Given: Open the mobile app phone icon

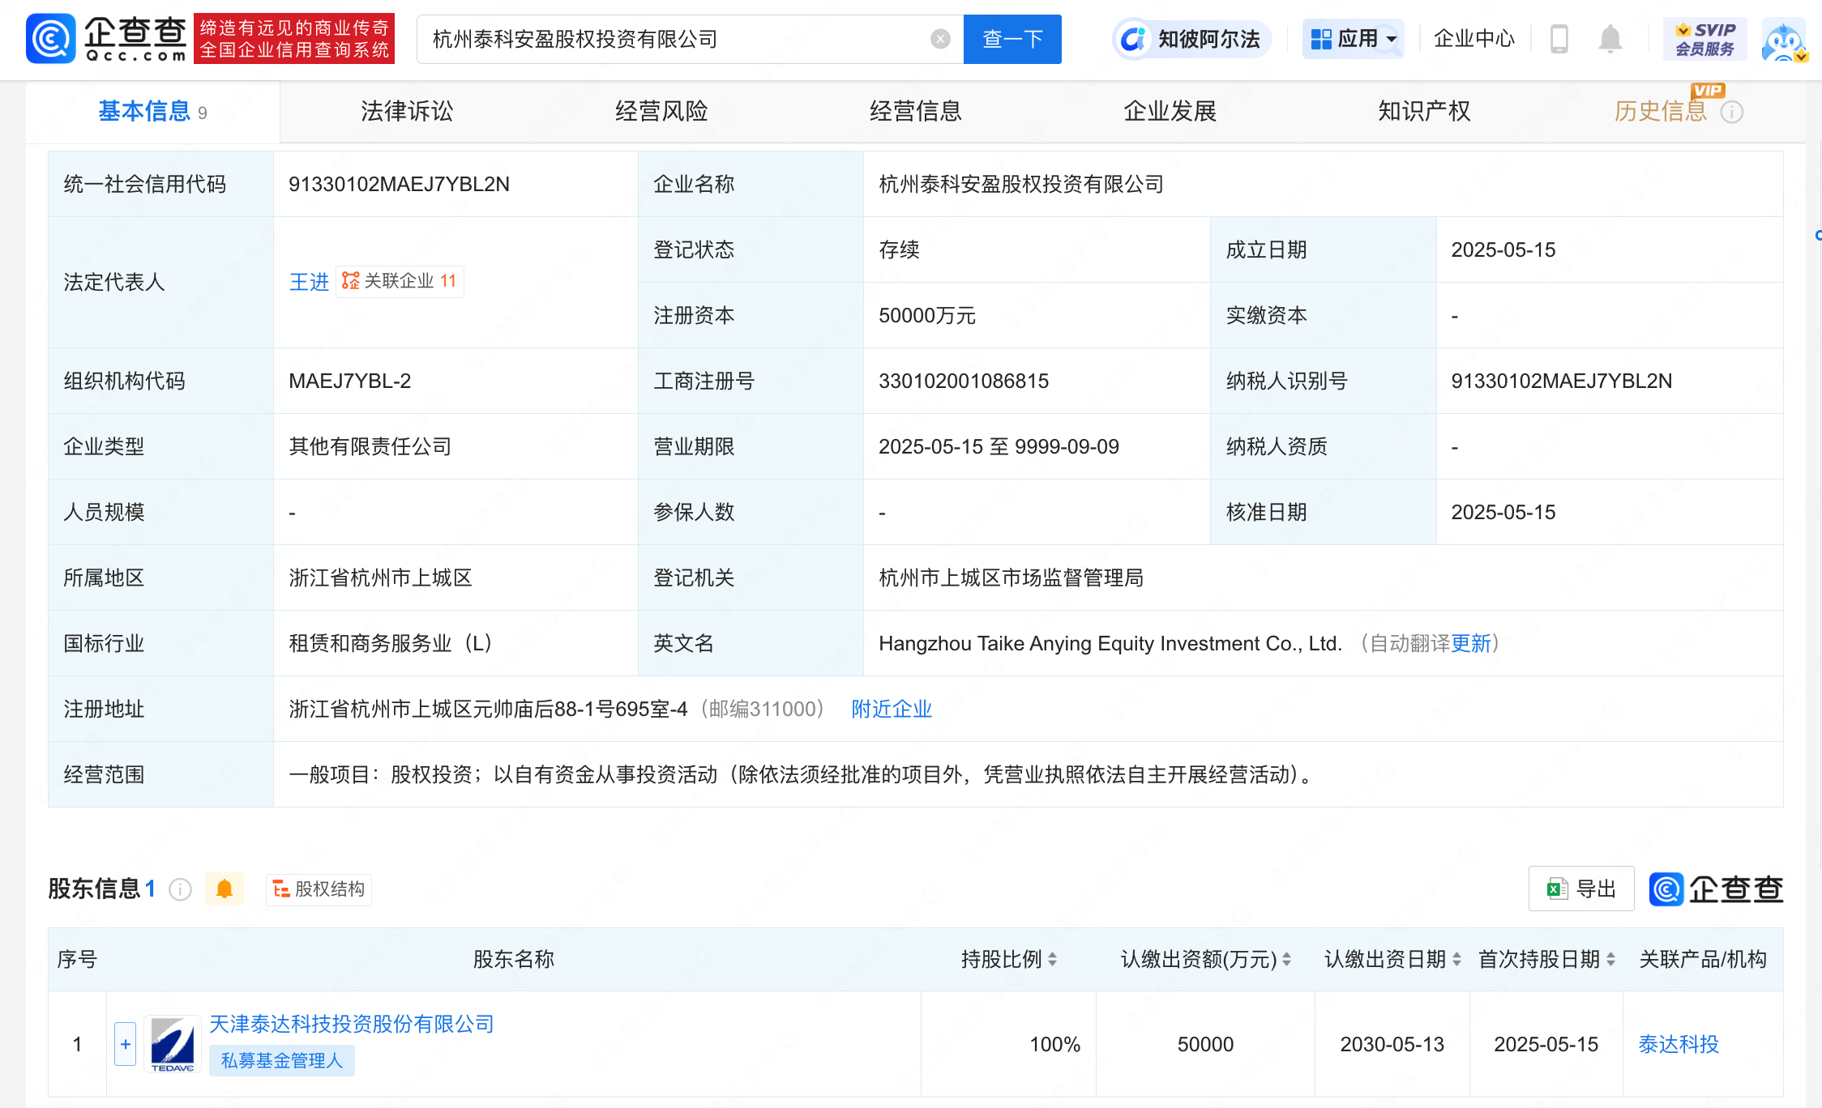Looking at the screenshot, I should 1559,39.
